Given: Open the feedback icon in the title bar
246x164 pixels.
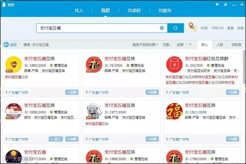Looking at the screenshot, I should point(217,5).
